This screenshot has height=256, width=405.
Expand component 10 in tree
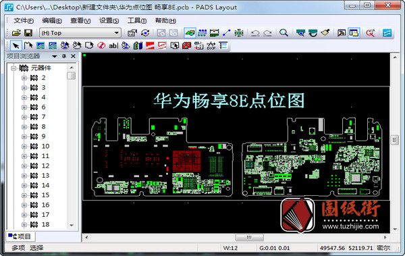[x=24, y=147]
